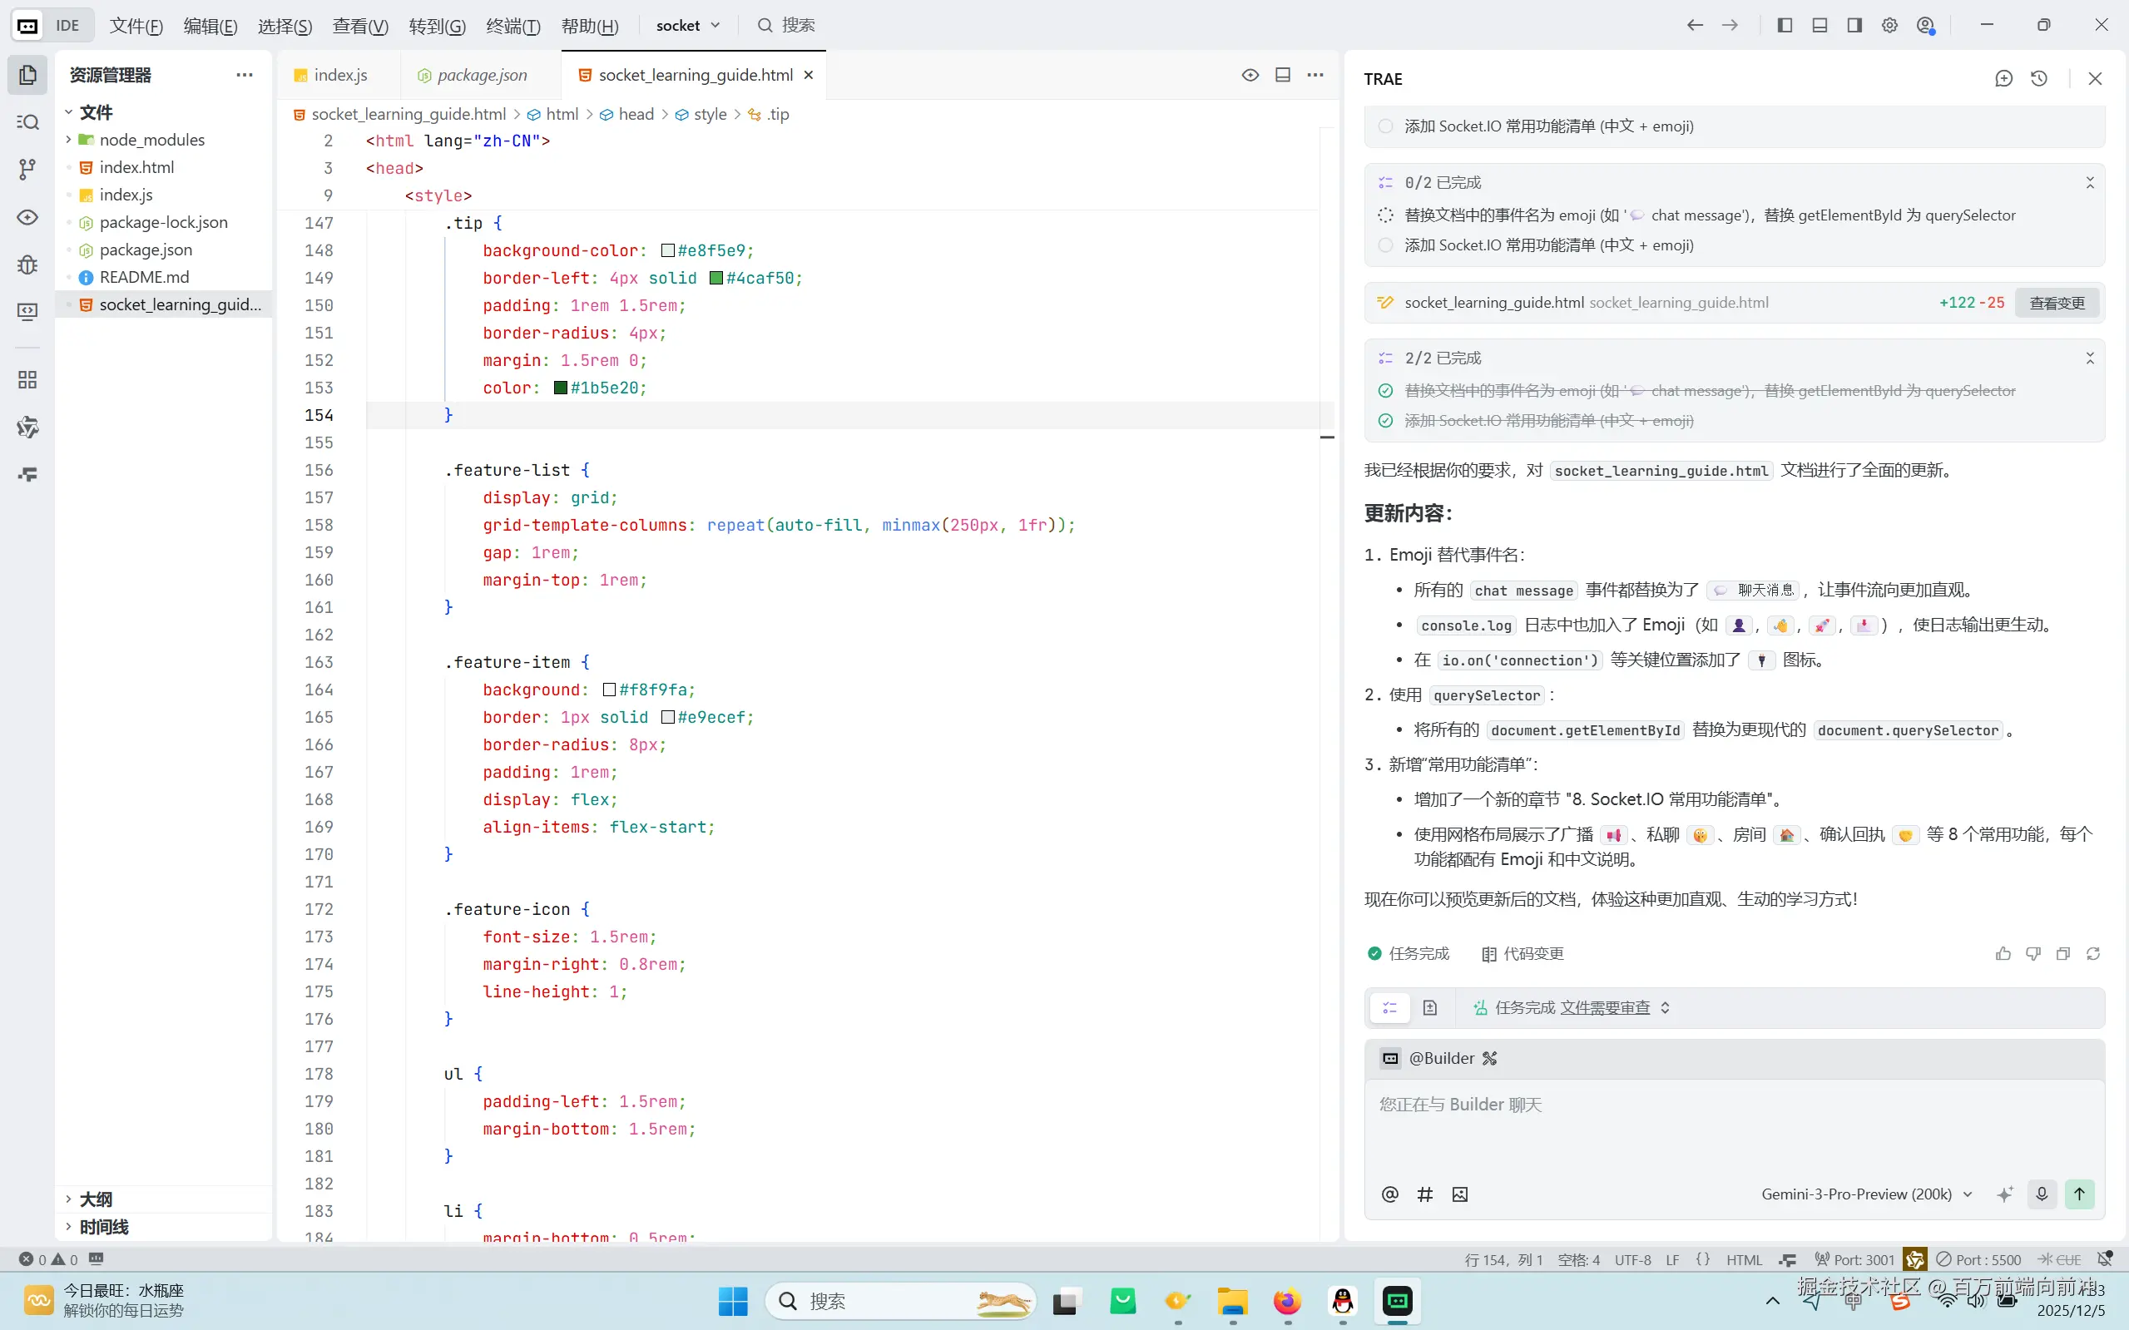Open the Run and Debug sidebar icon

click(27, 265)
